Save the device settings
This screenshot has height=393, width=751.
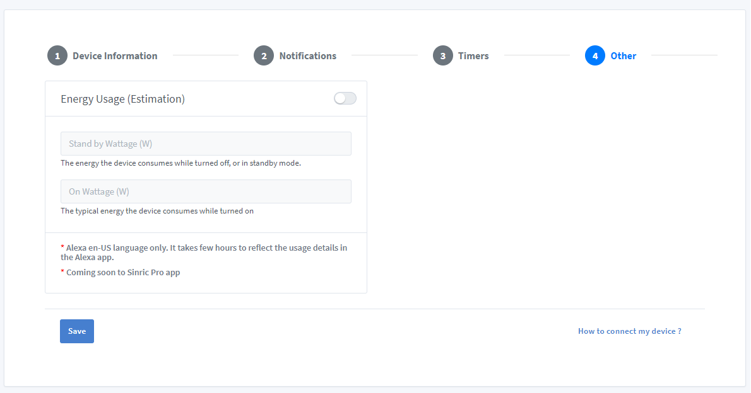[77, 331]
